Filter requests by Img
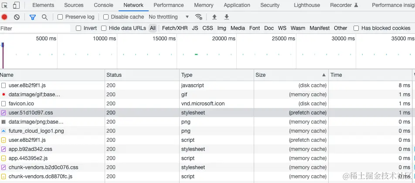Image resolution: width=415 pixels, height=183 pixels. pyautogui.click(x=222, y=28)
